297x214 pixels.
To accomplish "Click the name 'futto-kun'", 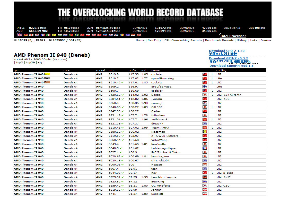I will (158, 115).
